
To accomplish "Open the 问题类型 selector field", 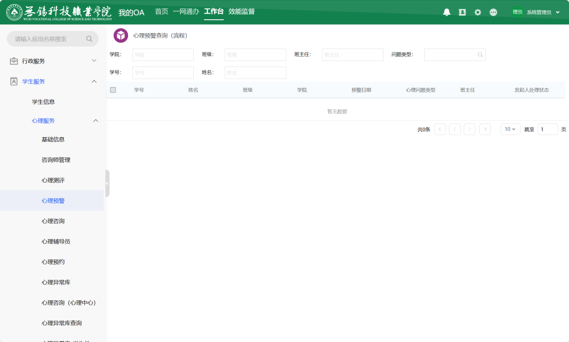I will (455, 55).
